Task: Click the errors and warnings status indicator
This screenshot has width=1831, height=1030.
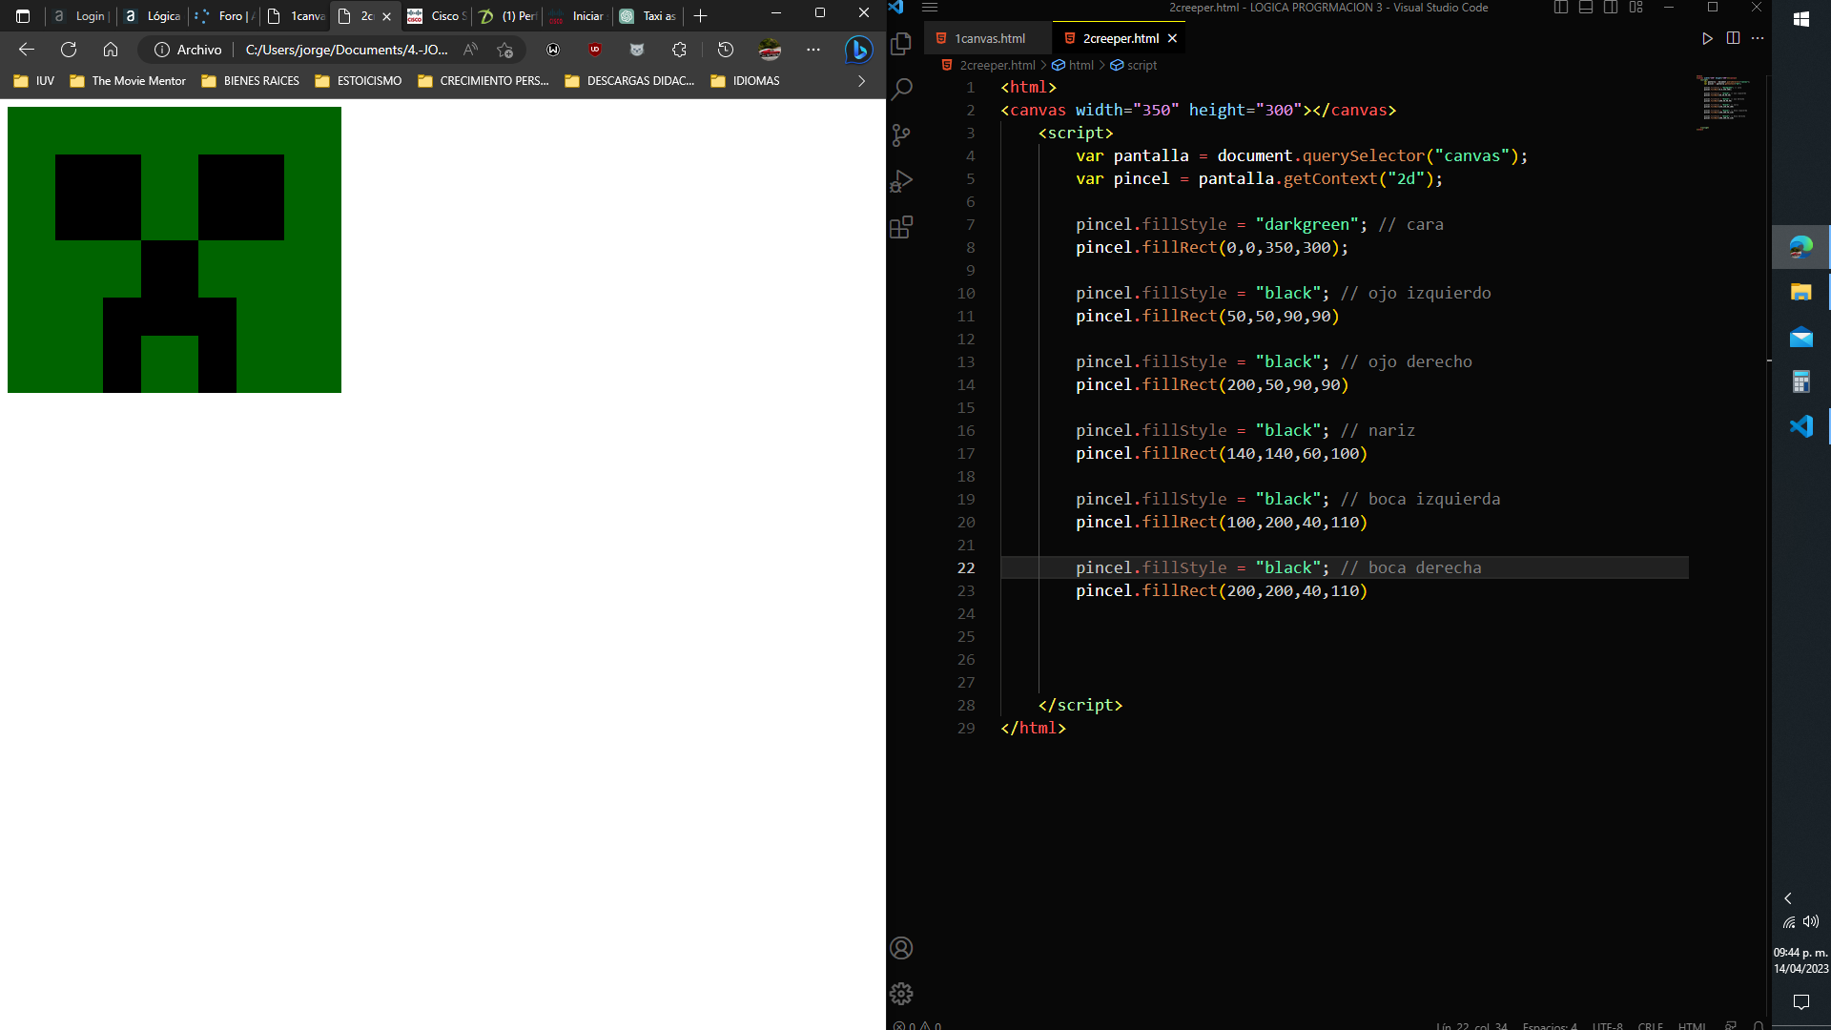Action: click(917, 1025)
